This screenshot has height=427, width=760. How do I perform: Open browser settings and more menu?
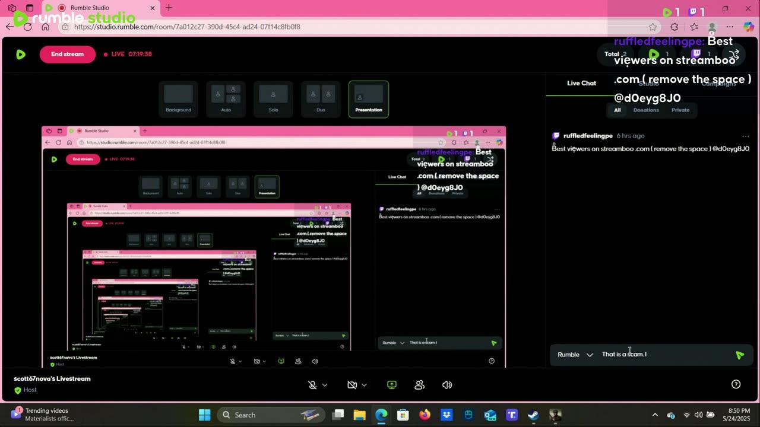tap(730, 27)
